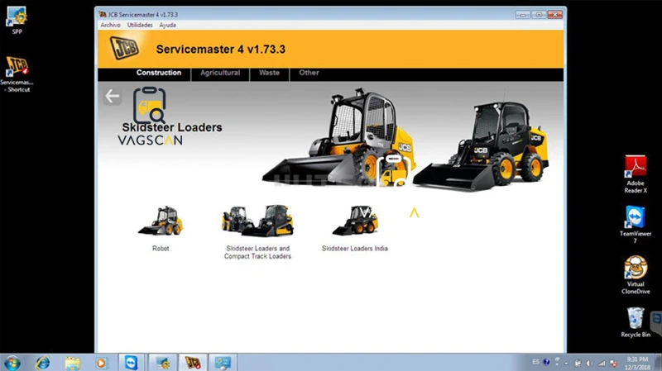Open the network signal tray icon
Screen dimensions: 662x371
pos(602,364)
